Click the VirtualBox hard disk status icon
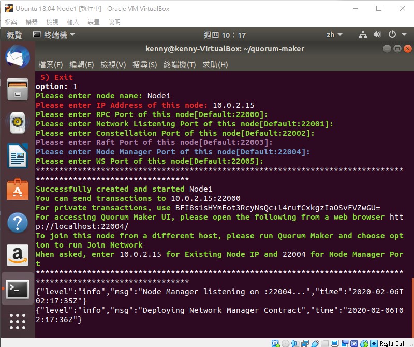 tap(276, 343)
